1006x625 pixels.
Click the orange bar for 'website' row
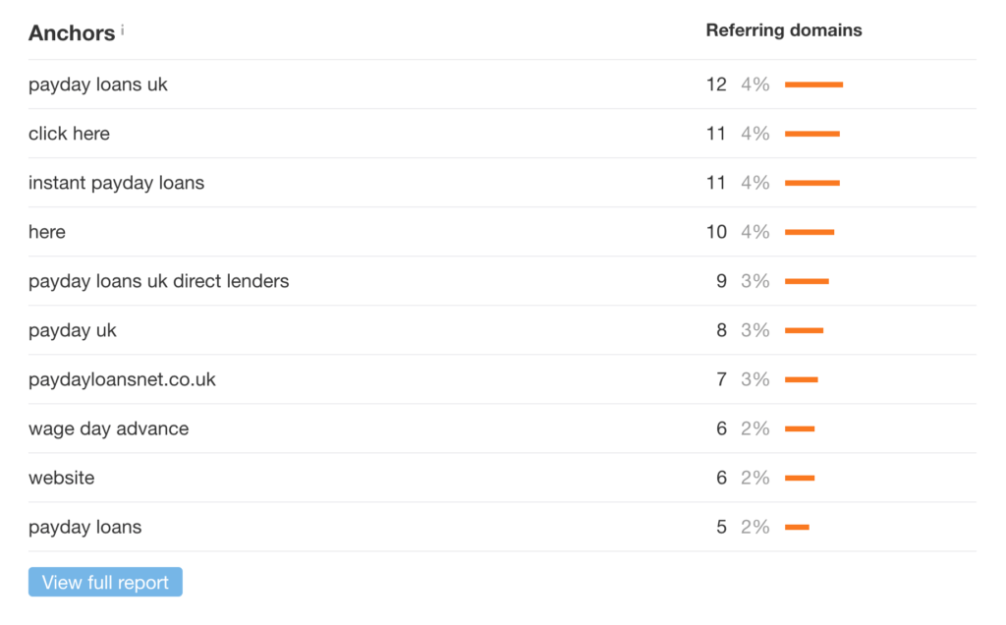800,478
